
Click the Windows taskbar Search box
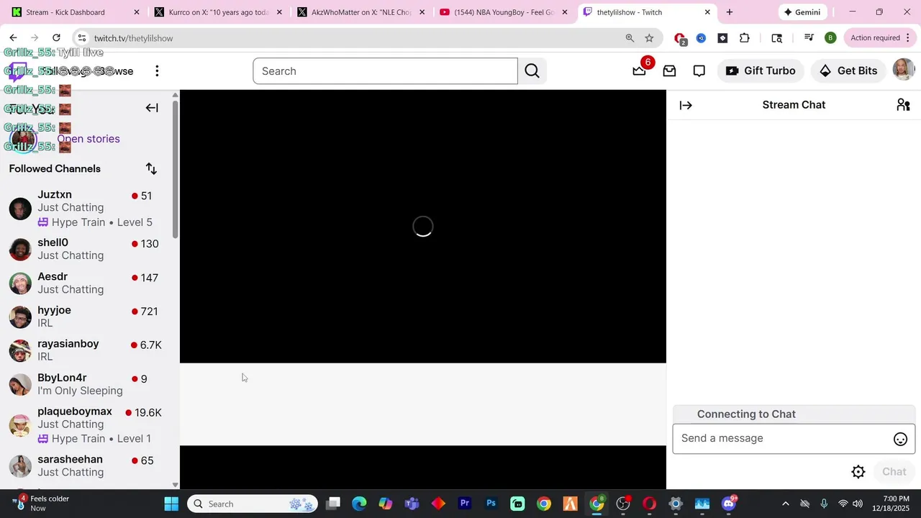tap(253, 504)
